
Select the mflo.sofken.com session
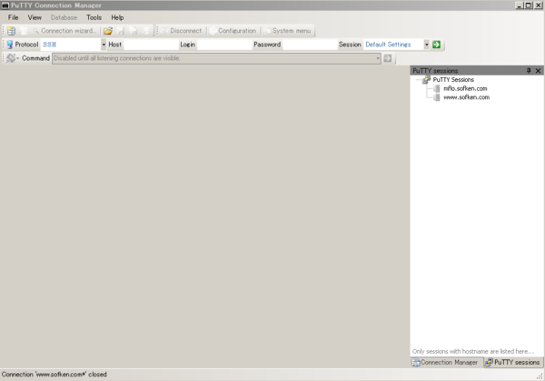[465, 88]
